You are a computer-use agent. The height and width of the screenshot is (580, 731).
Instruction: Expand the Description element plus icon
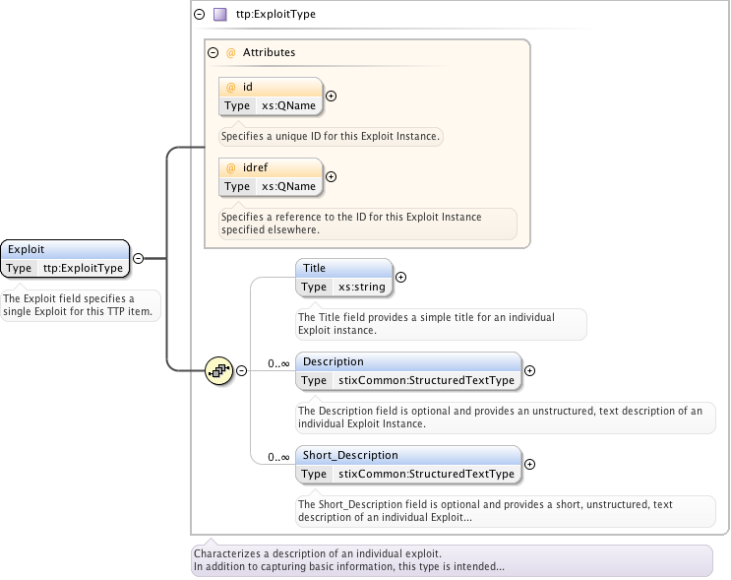click(530, 371)
